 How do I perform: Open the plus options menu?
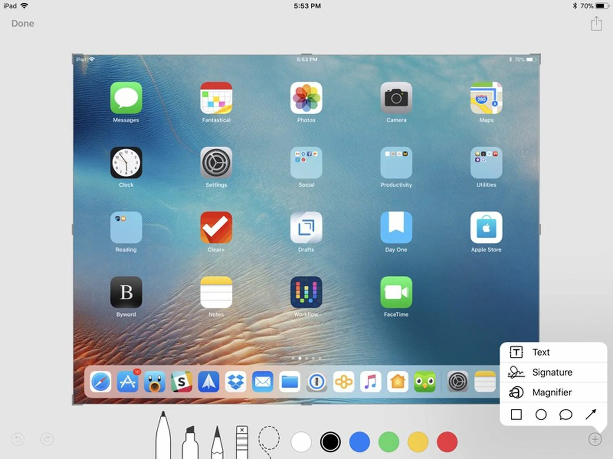tap(595, 439)
